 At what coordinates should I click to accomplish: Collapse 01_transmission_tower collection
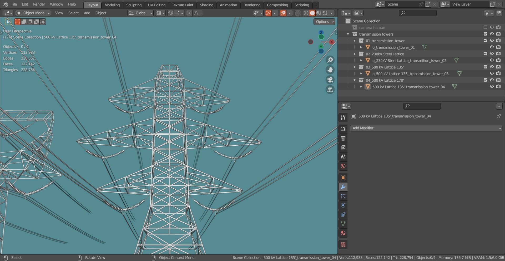pos(355,41)
